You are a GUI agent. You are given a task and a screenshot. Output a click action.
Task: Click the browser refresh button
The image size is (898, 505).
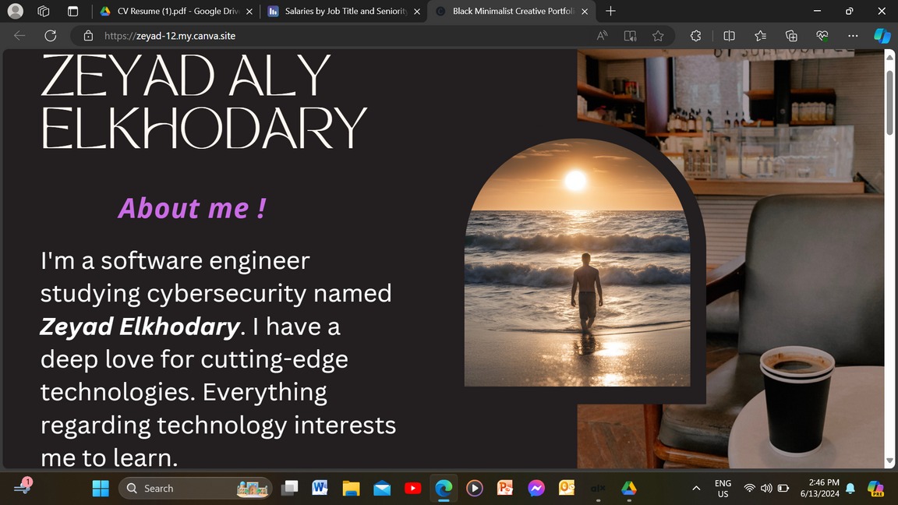(x=51, y=36)
